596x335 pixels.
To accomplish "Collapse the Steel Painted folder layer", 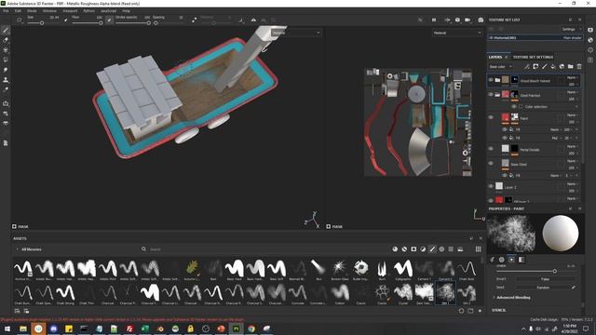I will point(497,95).
